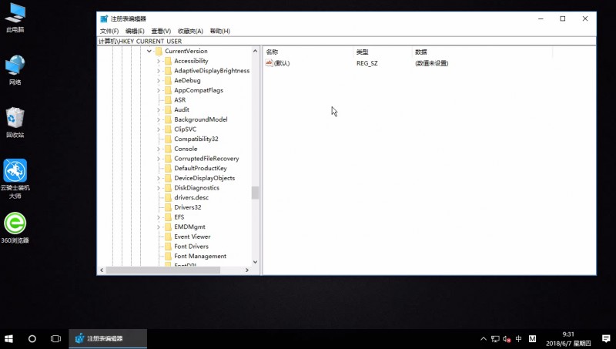Click the tree horizontal scrollbar thumb
The image size is (616, 349).
point(163,270)
